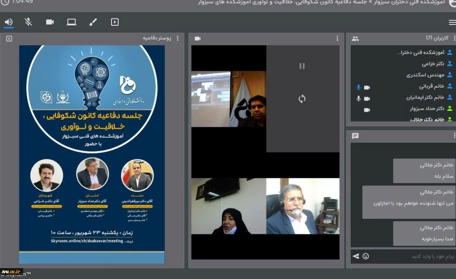Open the poster panel three-dot options menu
456x279 pixels.
[x=177, y=38]
